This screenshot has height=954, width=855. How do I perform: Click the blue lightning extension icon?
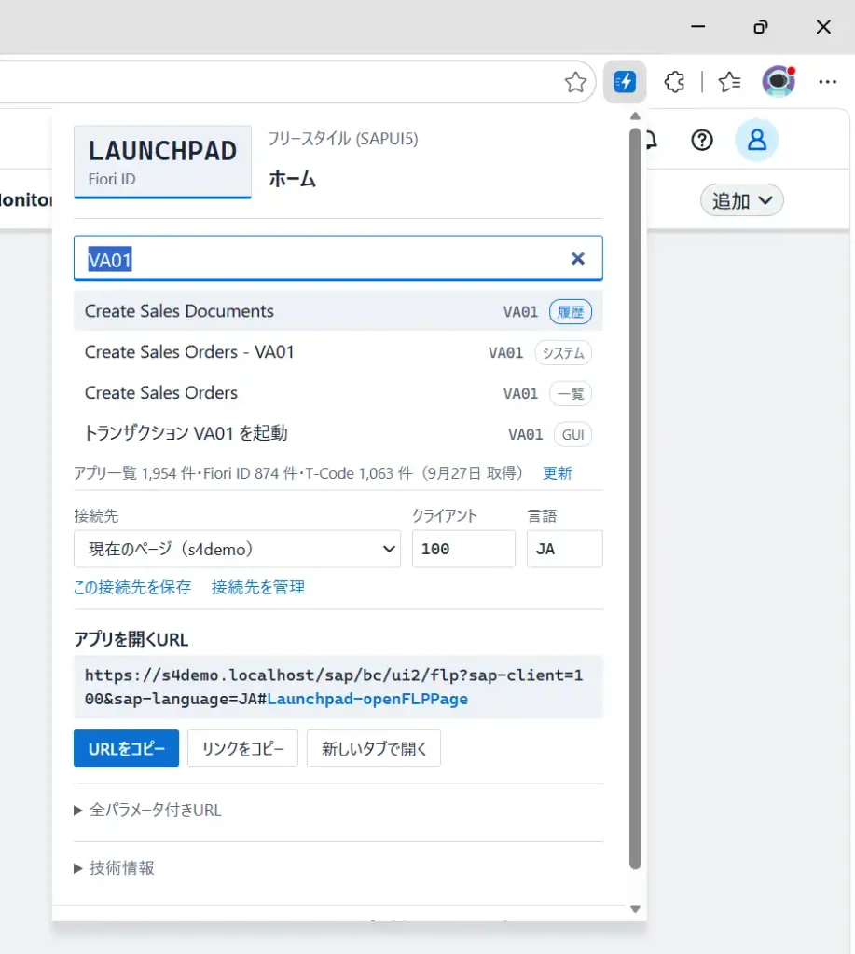pyautogui.click(x=625, y=82)
